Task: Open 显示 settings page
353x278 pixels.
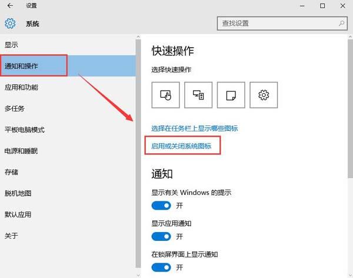Action: click(68, 45)
